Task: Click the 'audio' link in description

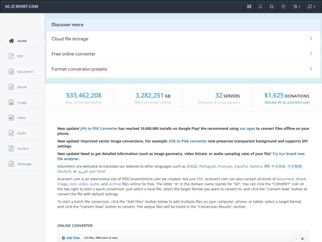Action: click(x=94, y=184)
